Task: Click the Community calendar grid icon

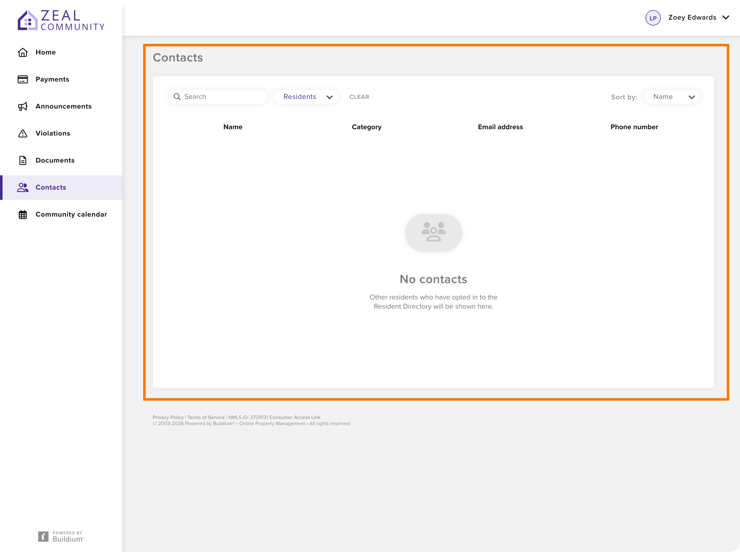Action: (23, 215)
